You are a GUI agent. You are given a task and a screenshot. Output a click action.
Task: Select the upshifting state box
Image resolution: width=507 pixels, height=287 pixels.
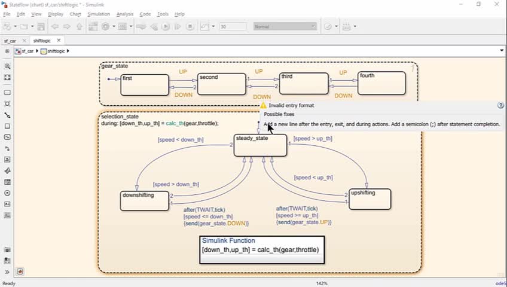370,199
